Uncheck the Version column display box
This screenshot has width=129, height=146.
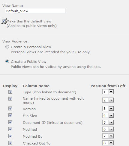tap(10, 109)
